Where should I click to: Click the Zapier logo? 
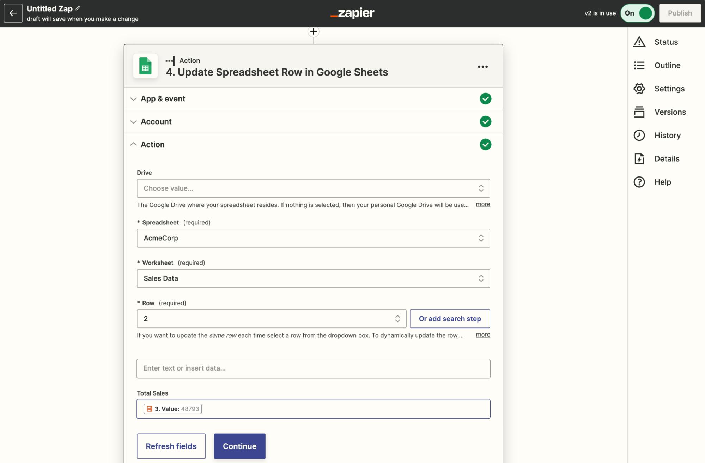click(x=352, y=13)
